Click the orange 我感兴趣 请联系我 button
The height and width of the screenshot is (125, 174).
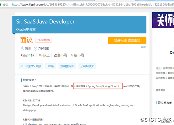pyautogui.click(x=127, y=41)
